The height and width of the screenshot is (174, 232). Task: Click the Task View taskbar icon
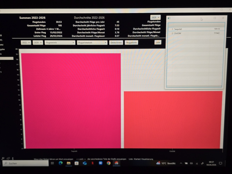[52, 163]
